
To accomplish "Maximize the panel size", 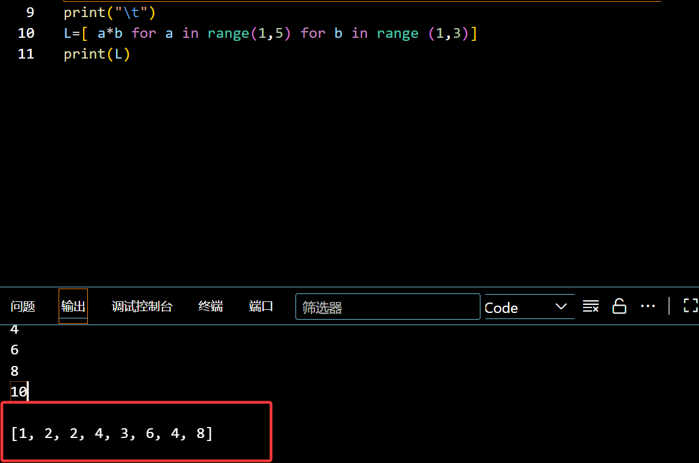I will point(690,306).
